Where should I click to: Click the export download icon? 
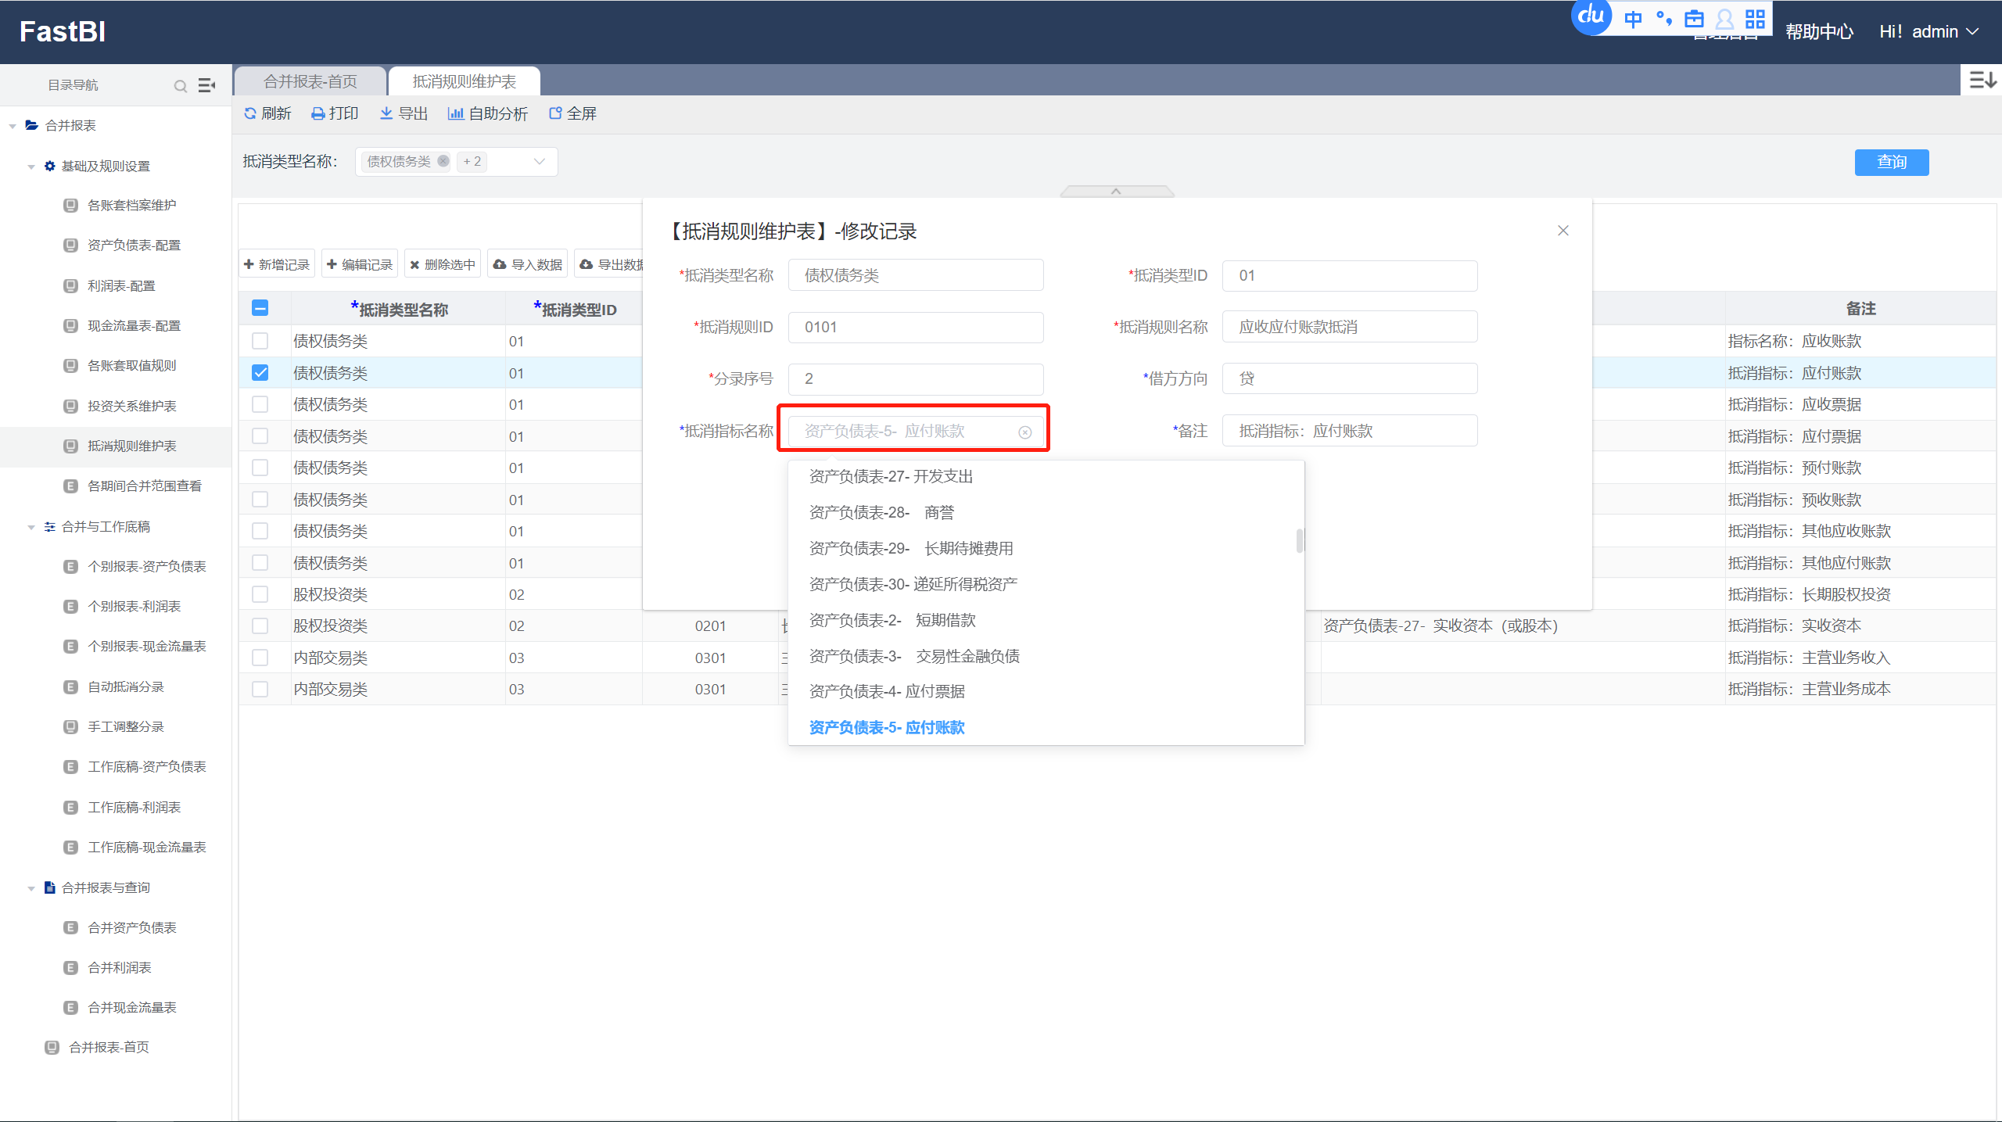point(386,113)
